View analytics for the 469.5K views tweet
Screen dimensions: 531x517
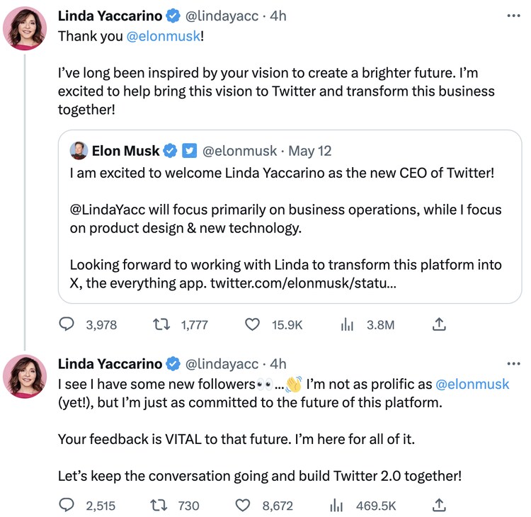point(337,505)
